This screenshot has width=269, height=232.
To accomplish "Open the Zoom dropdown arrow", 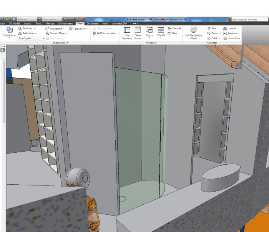I will (220, 33).
